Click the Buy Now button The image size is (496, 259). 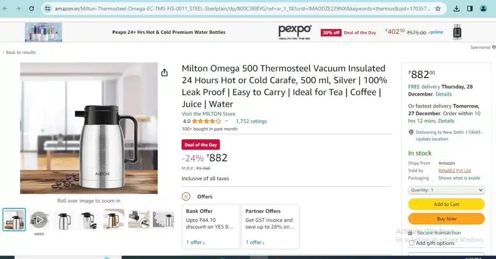pos(446,219)
